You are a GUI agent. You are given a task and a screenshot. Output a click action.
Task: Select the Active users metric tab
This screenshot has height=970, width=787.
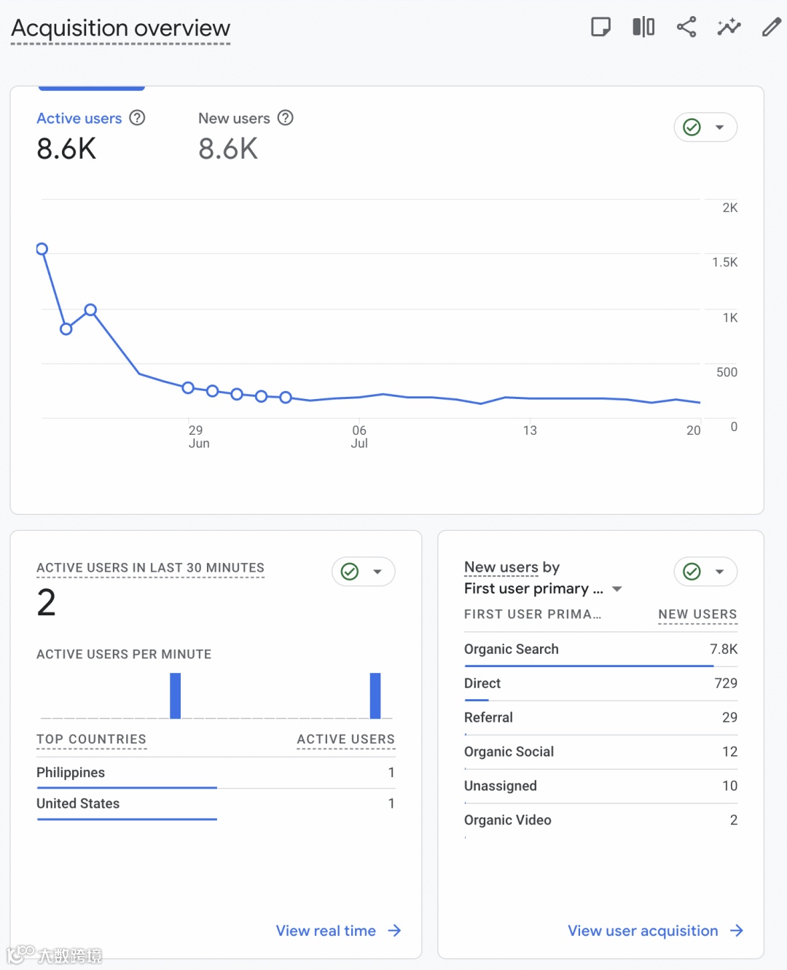coord(79,119)
